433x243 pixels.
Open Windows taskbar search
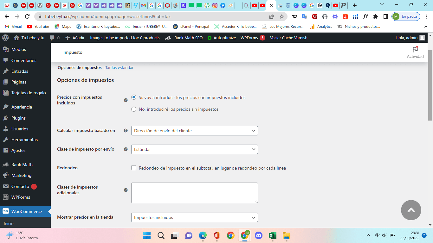161,235
